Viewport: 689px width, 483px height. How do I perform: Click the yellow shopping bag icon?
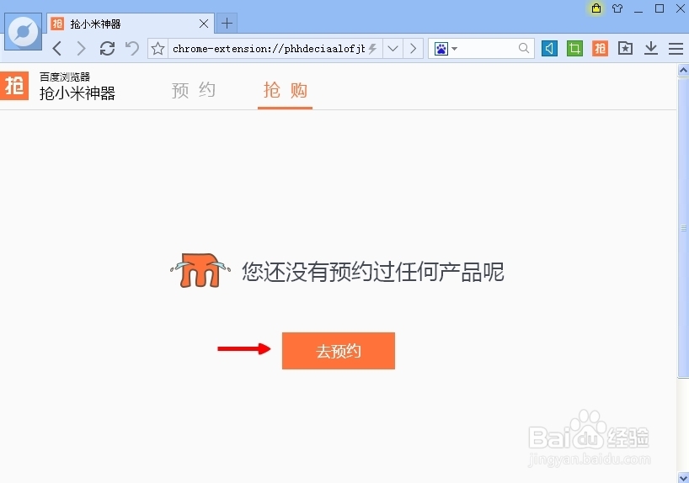(x=596, y=8)
